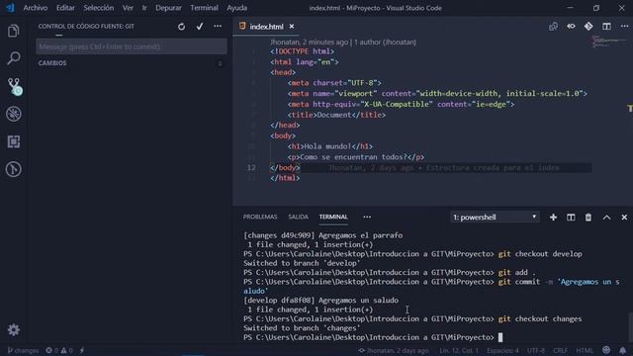The height and width of the screenshot is (356, 633).
Task: Click the changes branch in status bar
Action: click(x=23, y=350)
